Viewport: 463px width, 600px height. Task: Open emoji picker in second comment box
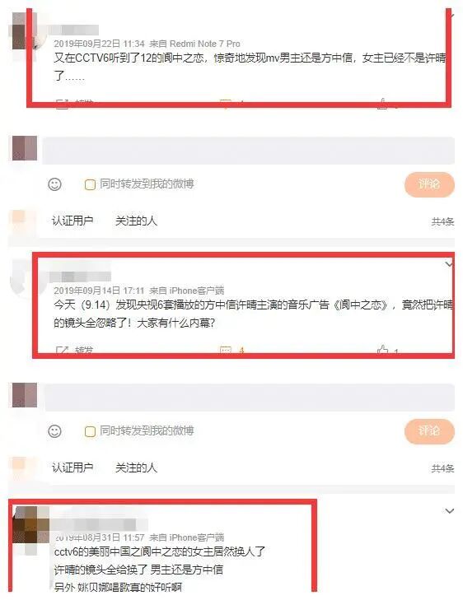pyautogui.click(x=54, y=431)
